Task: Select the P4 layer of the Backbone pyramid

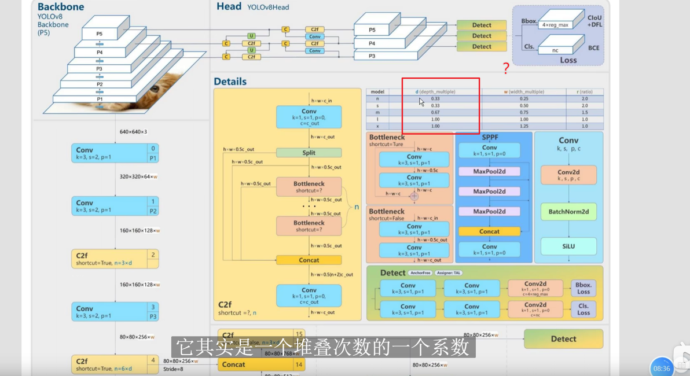Action: 100,52
